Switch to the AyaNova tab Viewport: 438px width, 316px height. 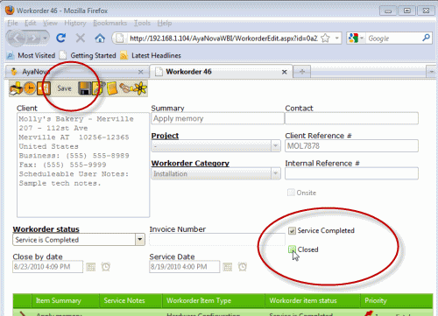coord(76,72)
